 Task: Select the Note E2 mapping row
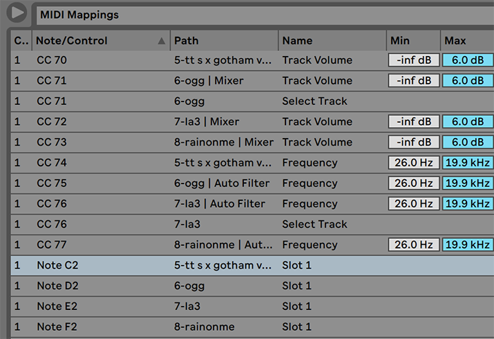point(252,306)
